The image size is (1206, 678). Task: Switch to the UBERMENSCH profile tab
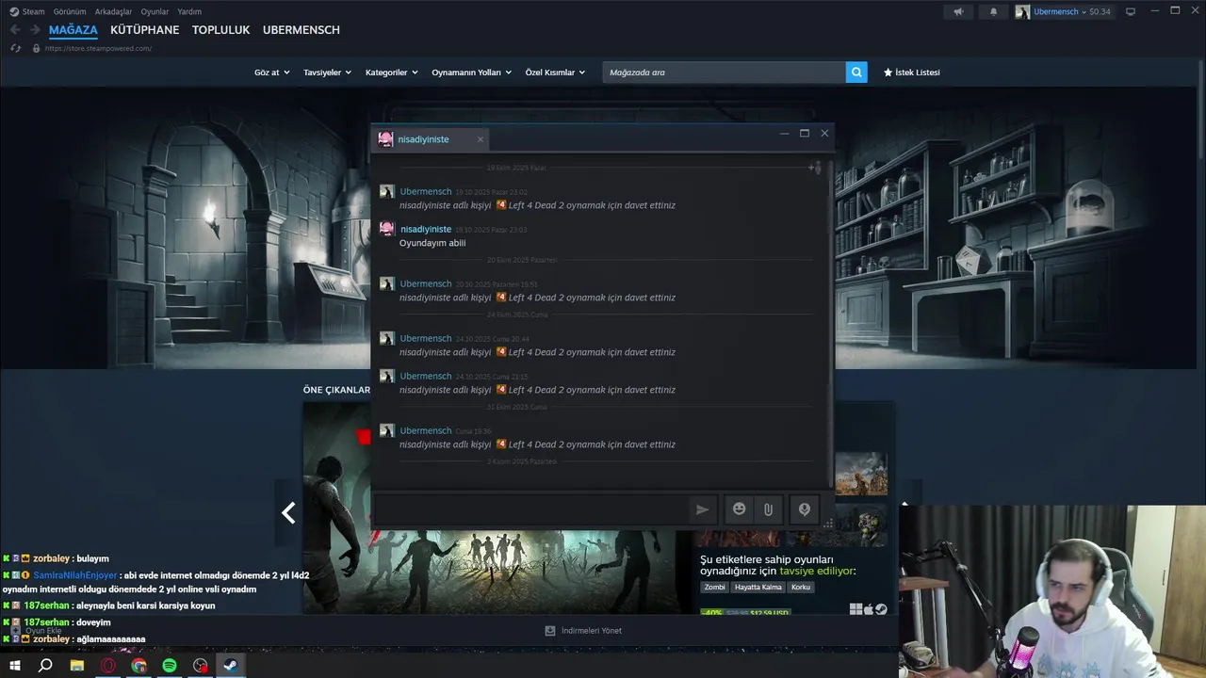301,30
